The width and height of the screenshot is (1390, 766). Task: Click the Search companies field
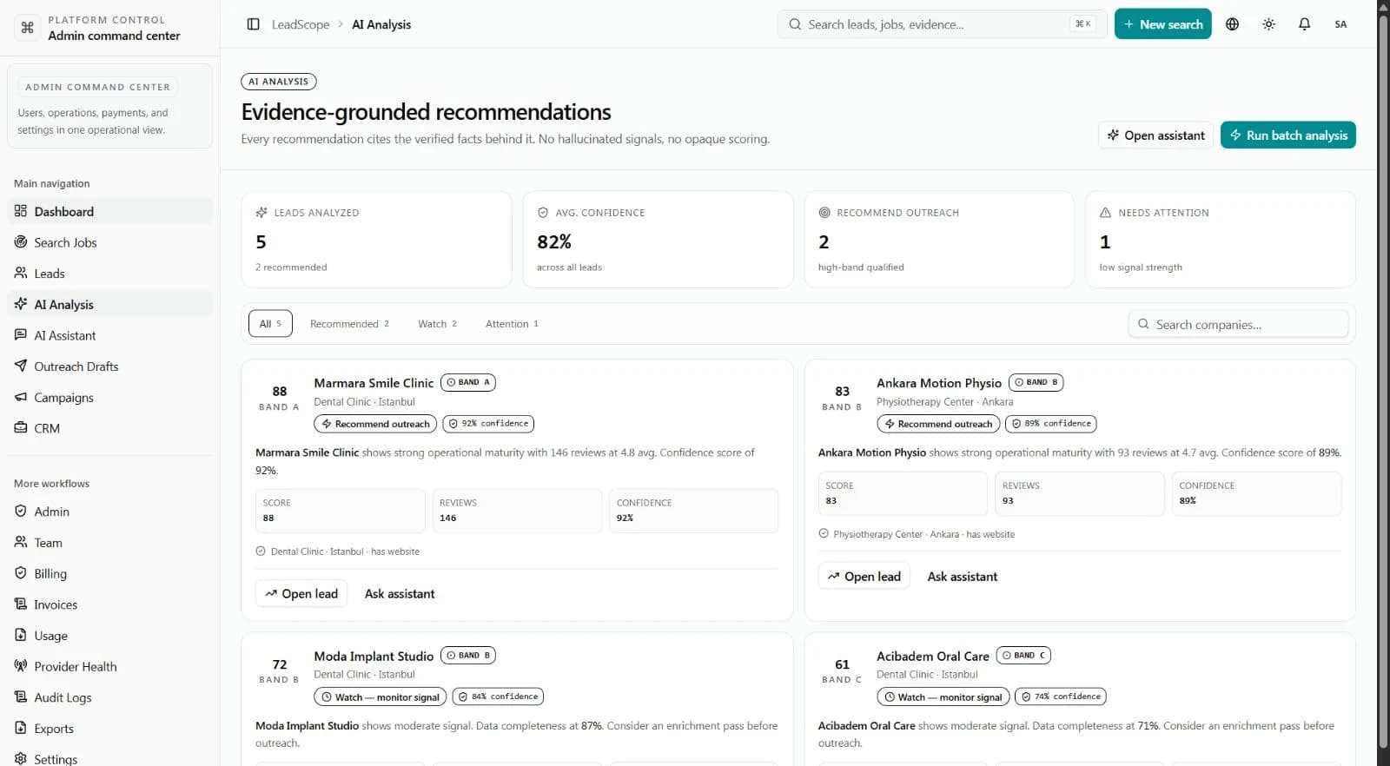coord(1238,324)
